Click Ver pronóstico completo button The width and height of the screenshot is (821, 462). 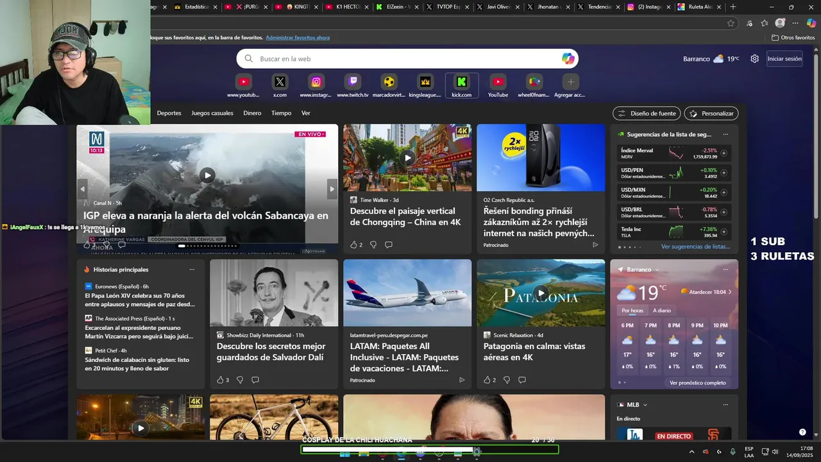coord(698,383)
